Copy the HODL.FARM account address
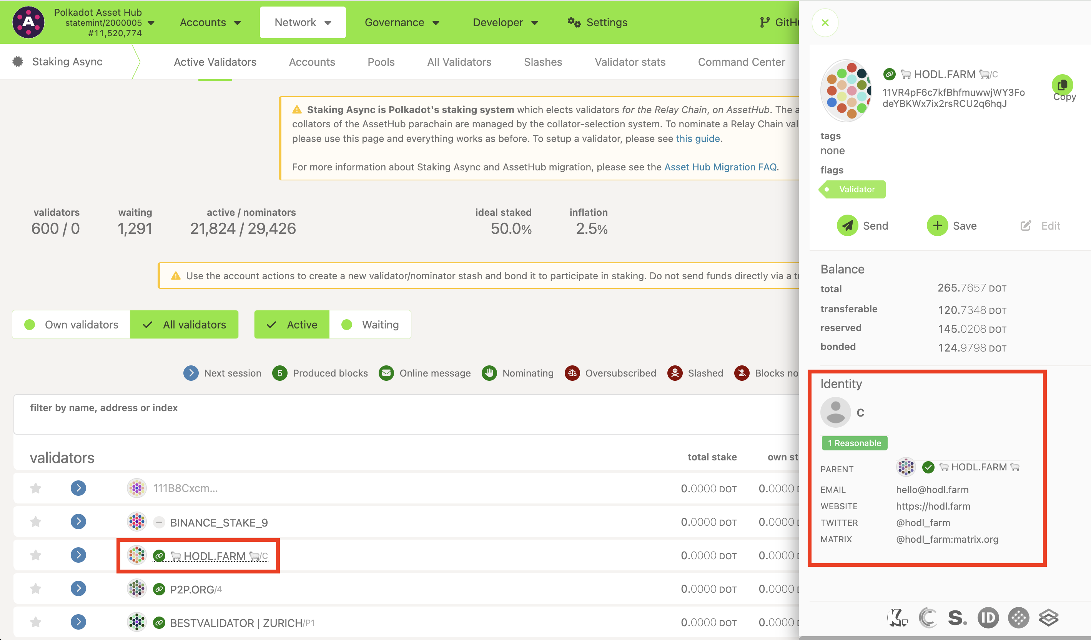The image size is (1091, 640). click(x=1062, y=85)
